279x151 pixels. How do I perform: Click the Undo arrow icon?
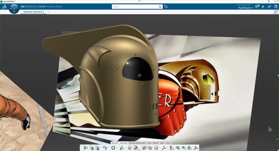point(105,148)
